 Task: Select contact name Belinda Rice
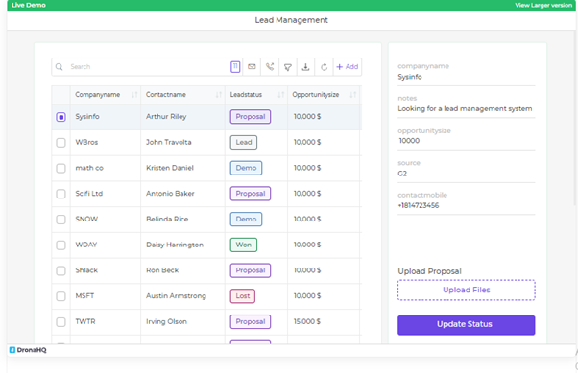click(x=167, y=219)
